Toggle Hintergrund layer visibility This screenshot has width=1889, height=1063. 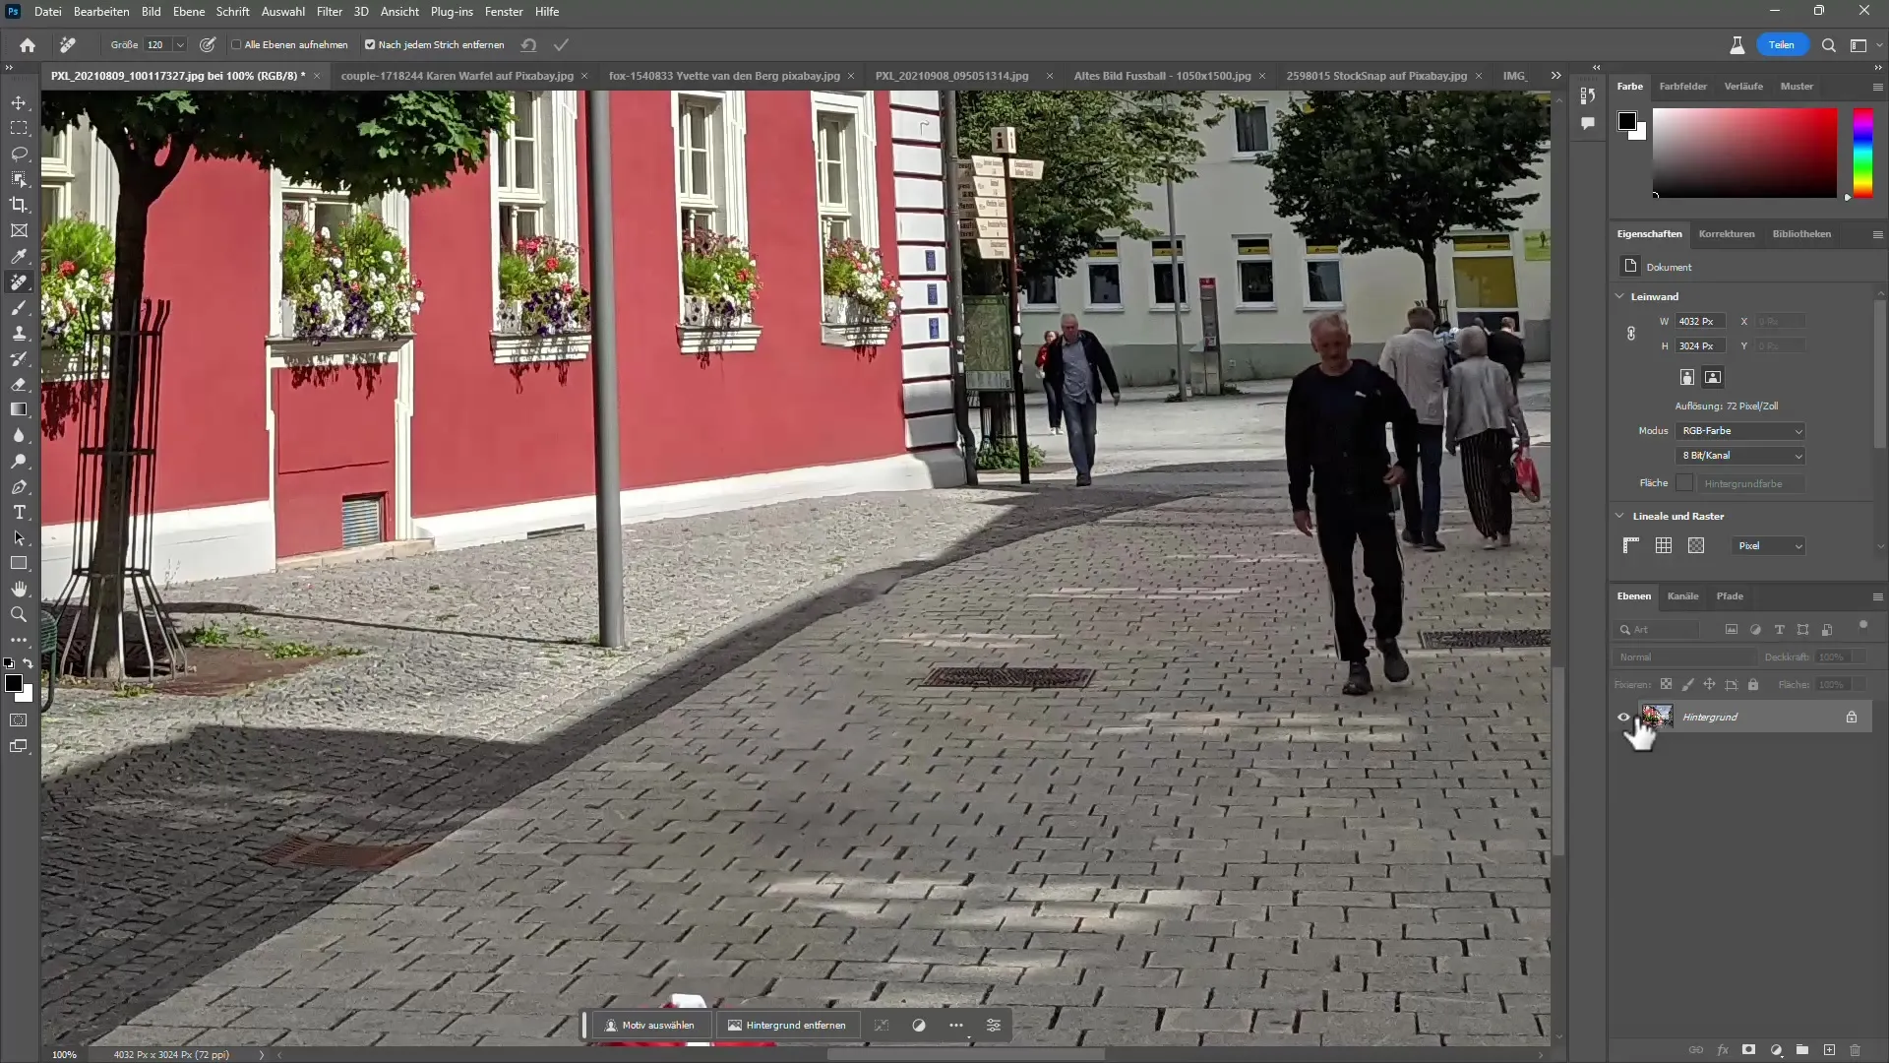1625,717
